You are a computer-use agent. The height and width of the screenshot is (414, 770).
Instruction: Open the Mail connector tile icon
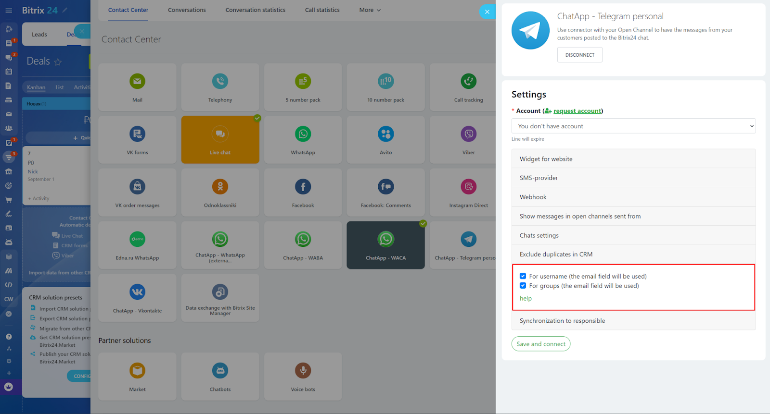click(137, 81)
